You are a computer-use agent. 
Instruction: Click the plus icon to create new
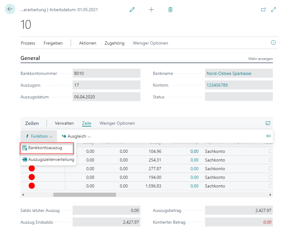click(151, 10)
